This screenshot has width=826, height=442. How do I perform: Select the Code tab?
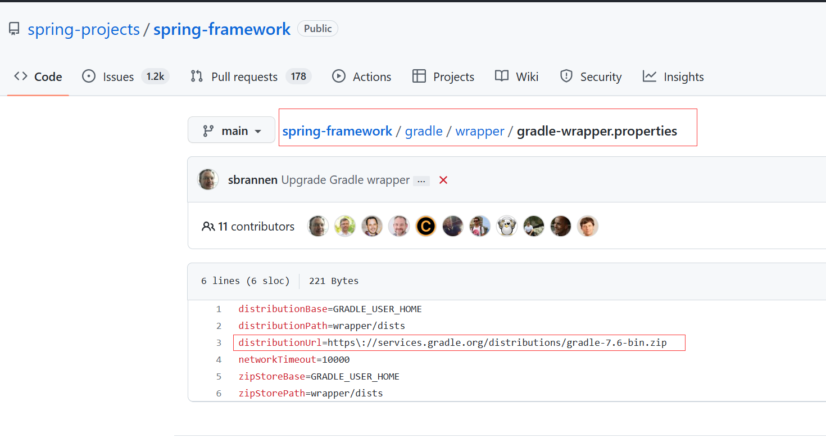pos(38,76)
